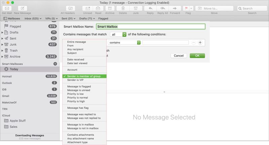Toggle the Mailboxes sidebar button
This screenshot has height=145, width=269.
tap(12, 18)
